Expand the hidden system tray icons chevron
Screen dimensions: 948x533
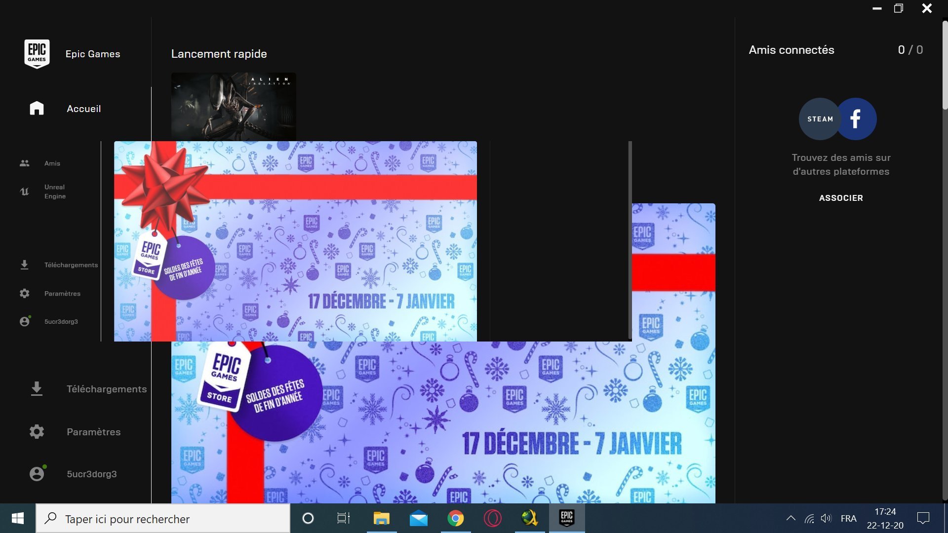coord(790,518)
